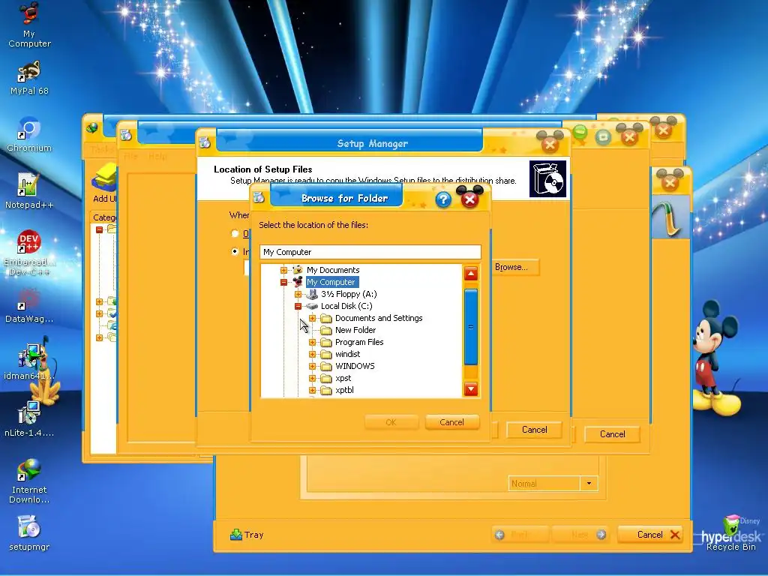The image size is (768, 576).
Task: Expand 3½ Floppy (A:) node
Action: coord(298,294)
